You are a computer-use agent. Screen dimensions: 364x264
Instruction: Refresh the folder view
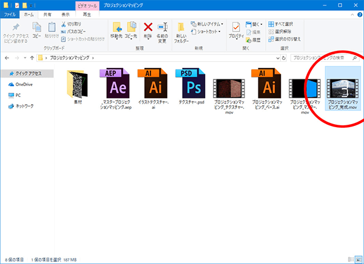point(284,58)
